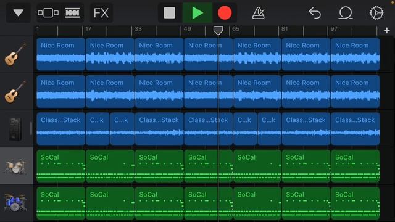
Task: Select first guitar track Nice Room region at bar 97
Action: coord(355,54)
